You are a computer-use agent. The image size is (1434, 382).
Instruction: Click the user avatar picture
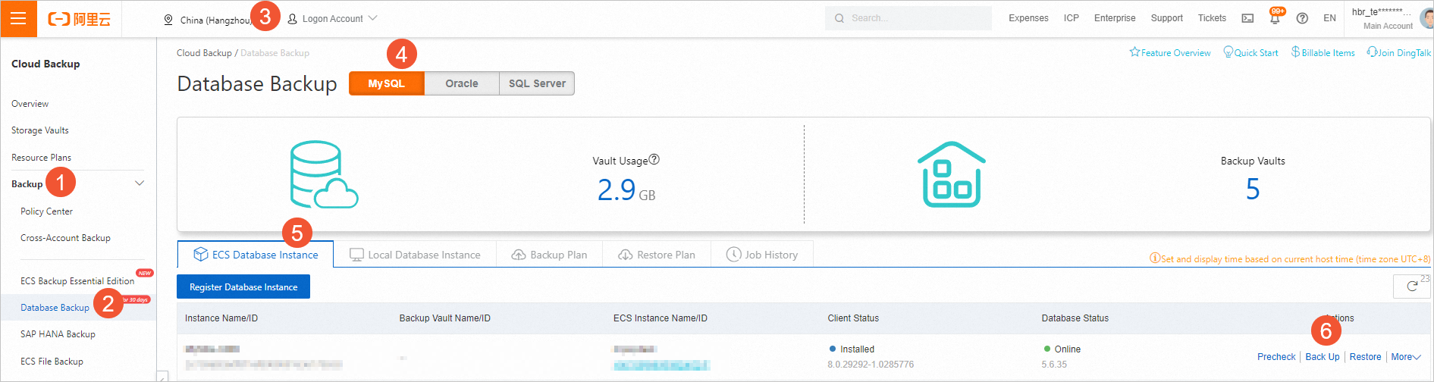point(1426,18)
